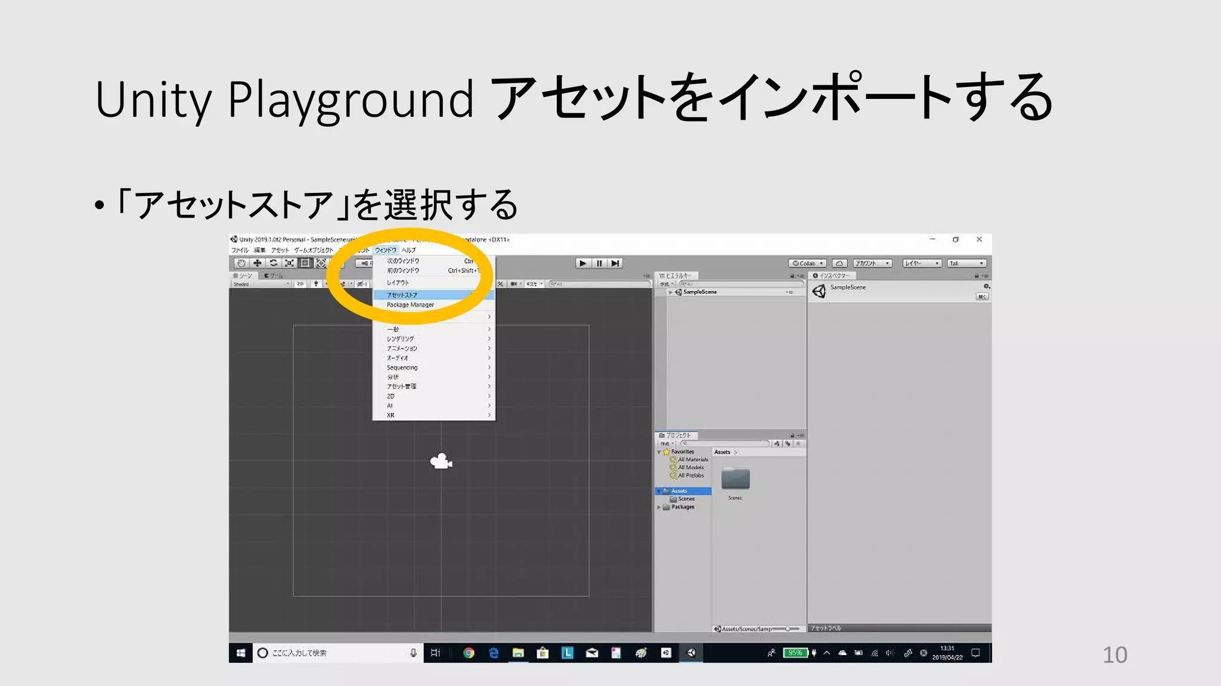Toggle scene lighting bulb
Viewport: 1221px width, 686px height.
point(316,284)
